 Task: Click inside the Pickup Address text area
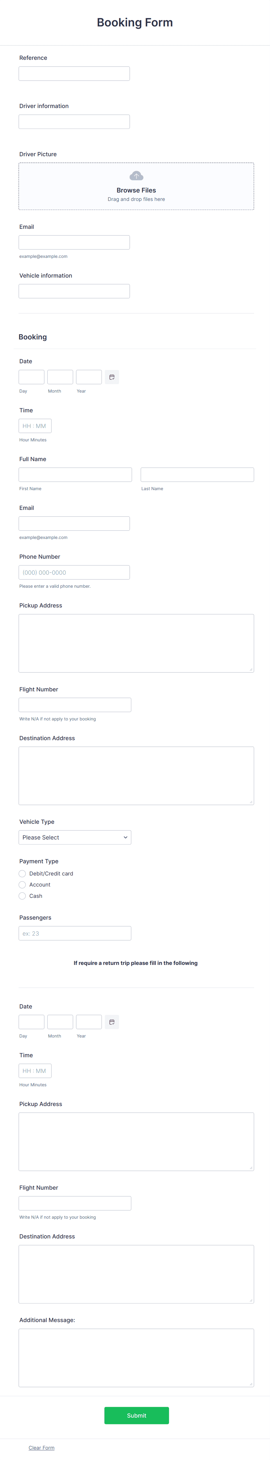[x=136, y=642]
